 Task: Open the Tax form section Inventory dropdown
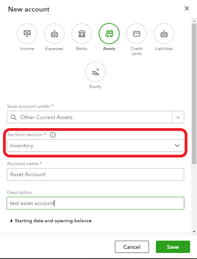pyautogui.click(x=95, y=145)
